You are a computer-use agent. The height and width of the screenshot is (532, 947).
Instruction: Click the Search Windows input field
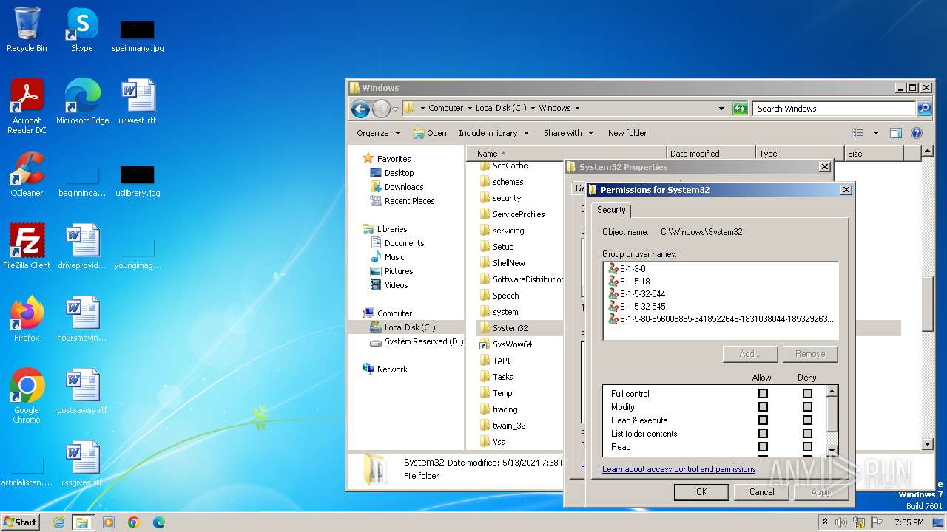click(834, 109)
